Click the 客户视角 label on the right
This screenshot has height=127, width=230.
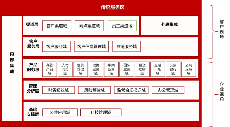pos(222,29)
